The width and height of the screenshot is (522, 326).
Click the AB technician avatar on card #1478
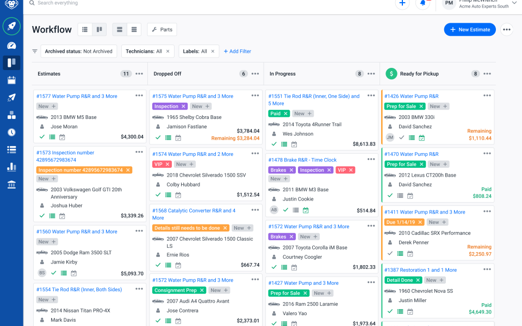pos(274,210)
